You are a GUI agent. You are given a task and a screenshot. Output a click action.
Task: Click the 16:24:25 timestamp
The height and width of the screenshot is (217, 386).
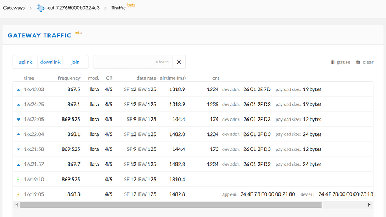pos(34,104)
